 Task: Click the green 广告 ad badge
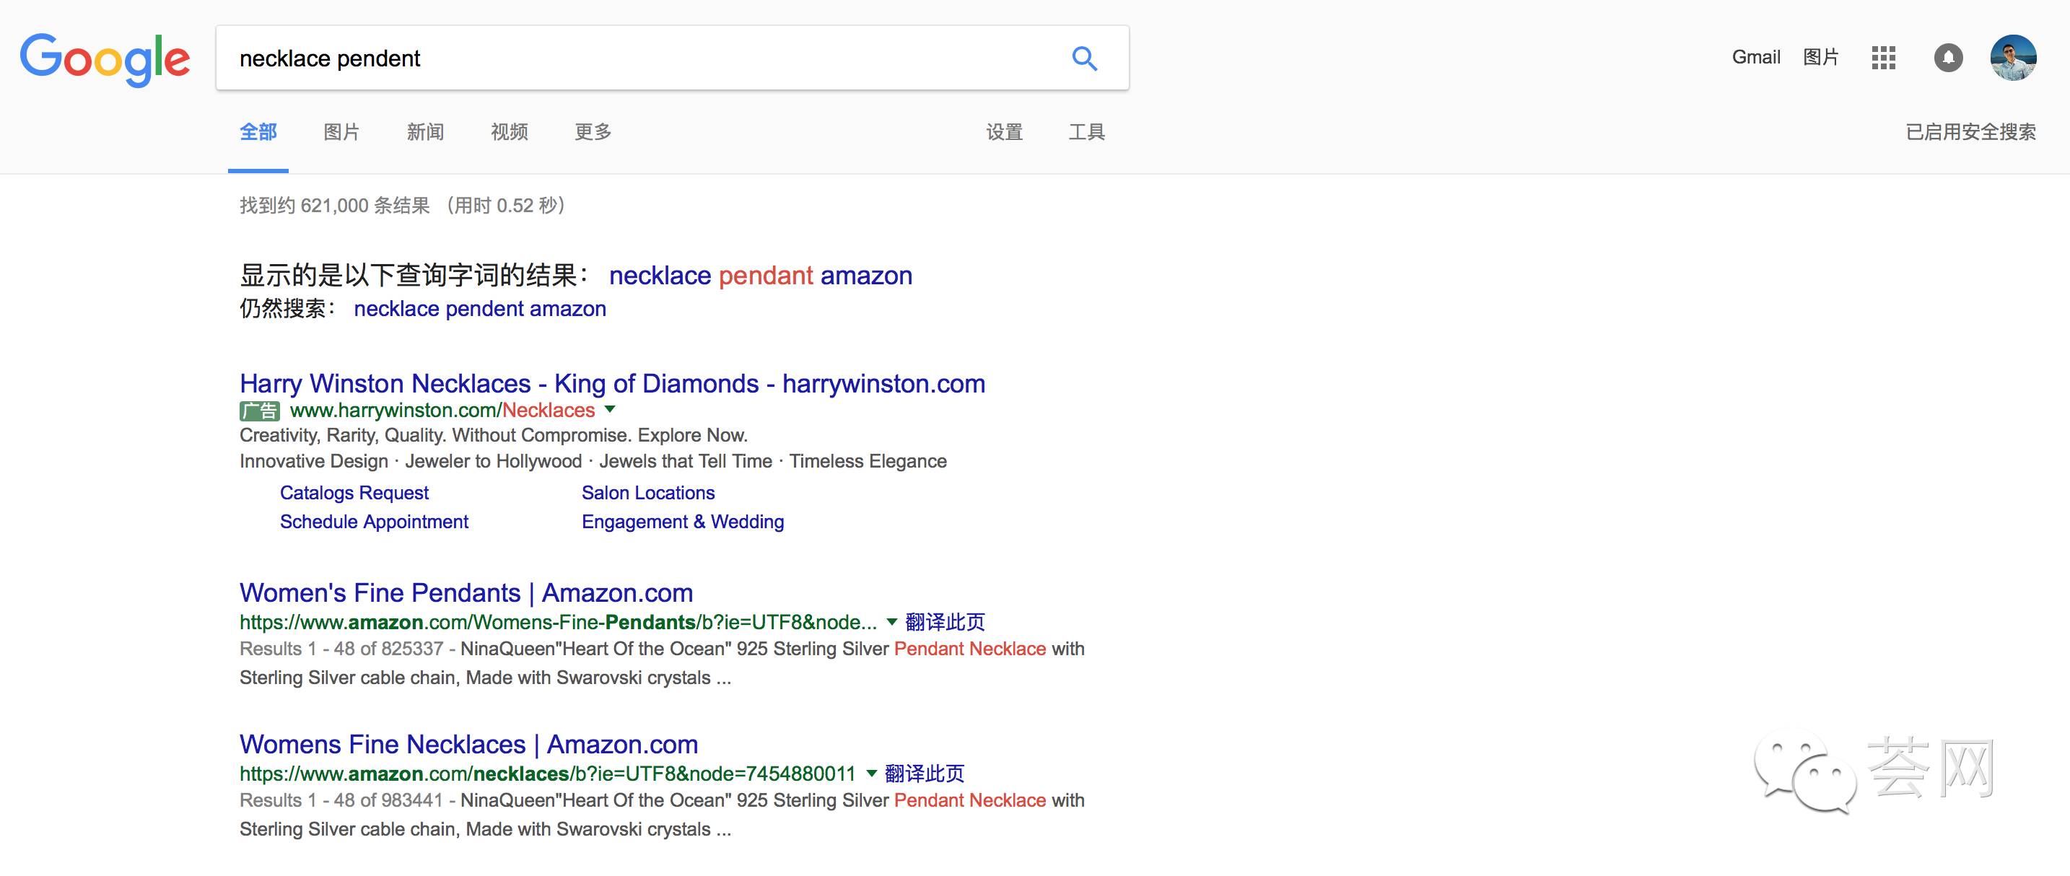pos(260,411)
